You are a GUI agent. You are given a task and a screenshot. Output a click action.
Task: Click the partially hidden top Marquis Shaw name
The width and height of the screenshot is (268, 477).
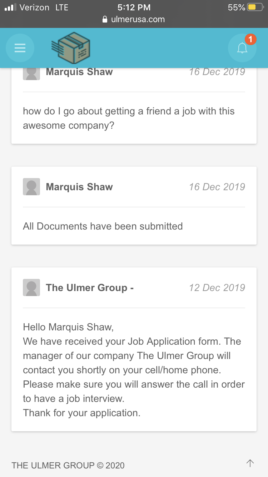point(79,72)
